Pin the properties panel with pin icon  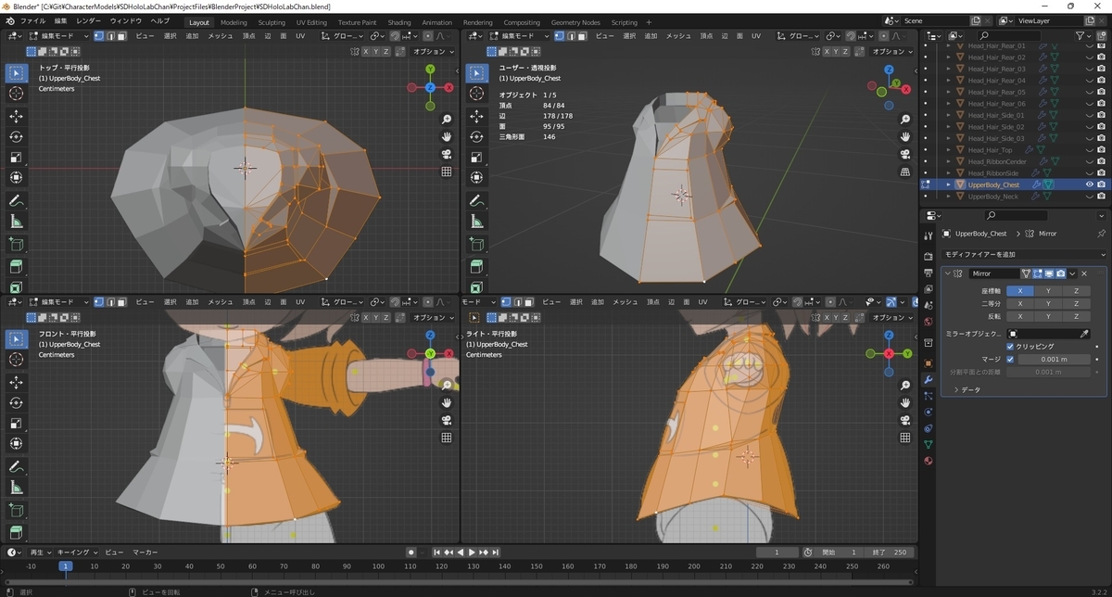1101,234
